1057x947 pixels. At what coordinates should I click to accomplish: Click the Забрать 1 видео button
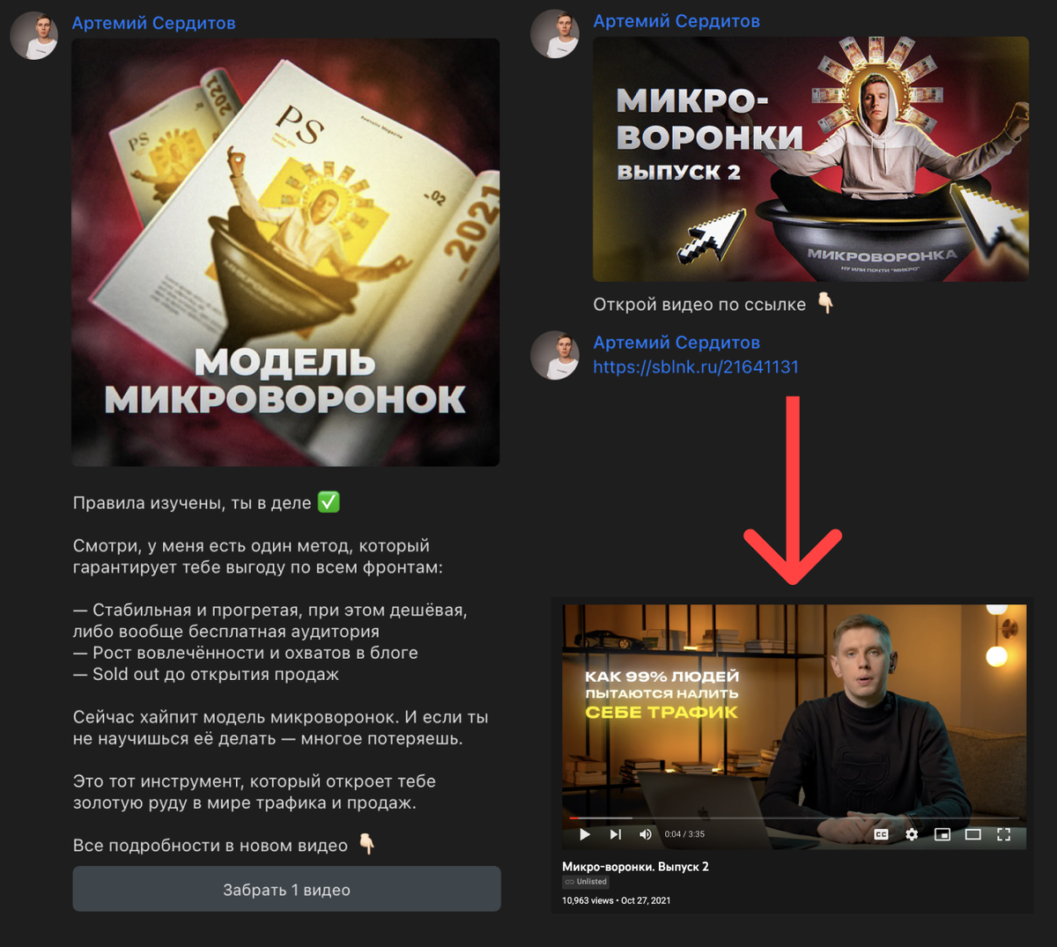point(286,889)
